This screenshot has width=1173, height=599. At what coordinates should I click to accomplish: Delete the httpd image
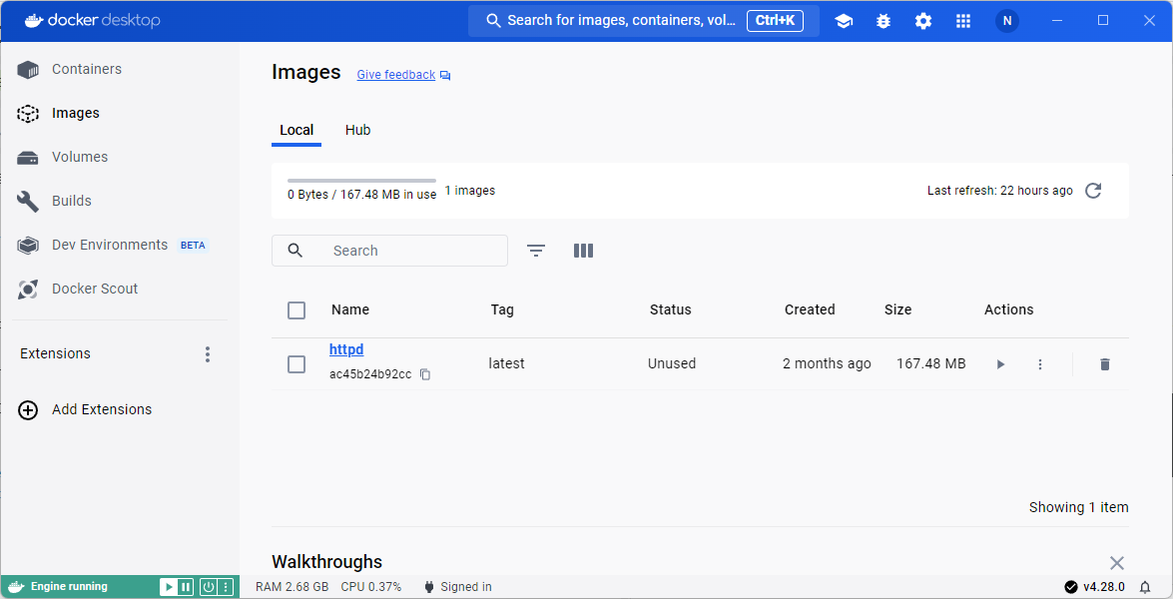(x=1104, y=364)
